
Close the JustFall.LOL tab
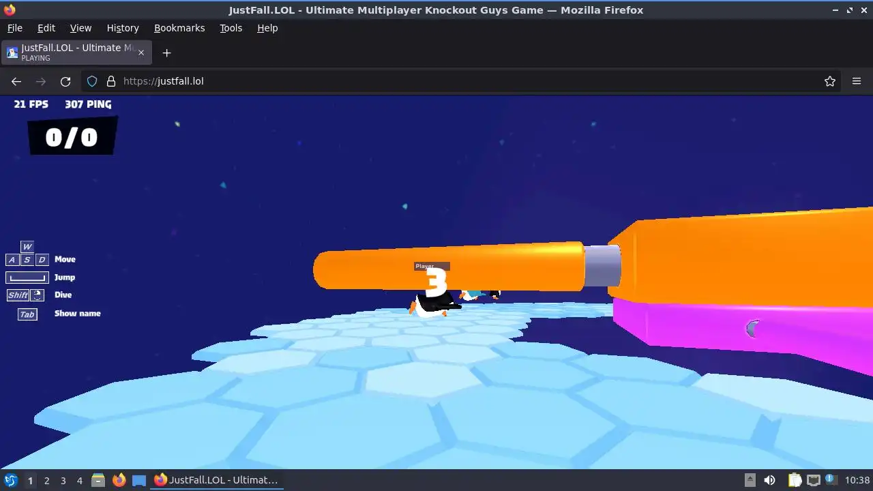coord(141,53)
